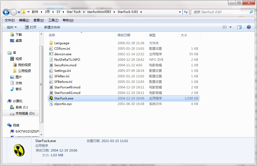
Task: Expand the arrow after 15 breadcrumb
Action: [x=63, y=12]
